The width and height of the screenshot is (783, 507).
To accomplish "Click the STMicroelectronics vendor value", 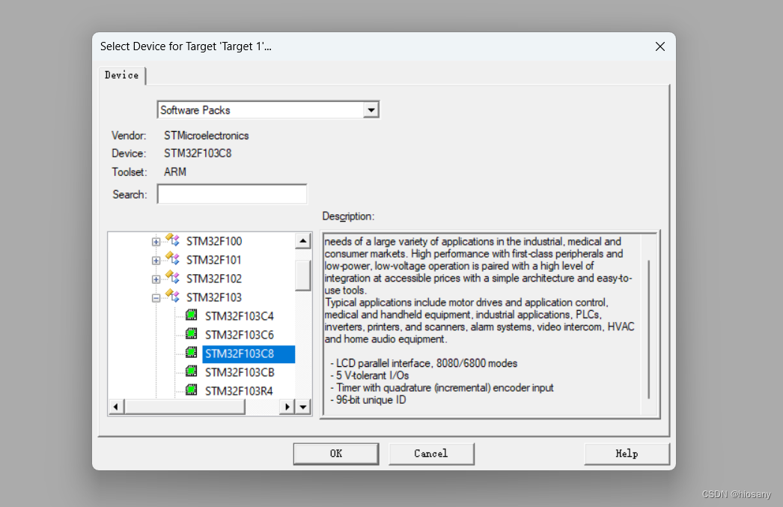I will point(207,136).
